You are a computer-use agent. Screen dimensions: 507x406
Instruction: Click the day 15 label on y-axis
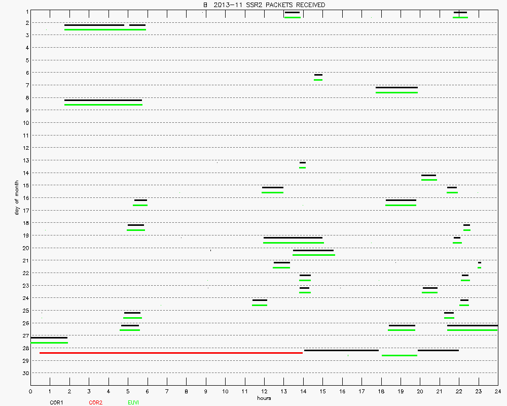coord(25,185)
